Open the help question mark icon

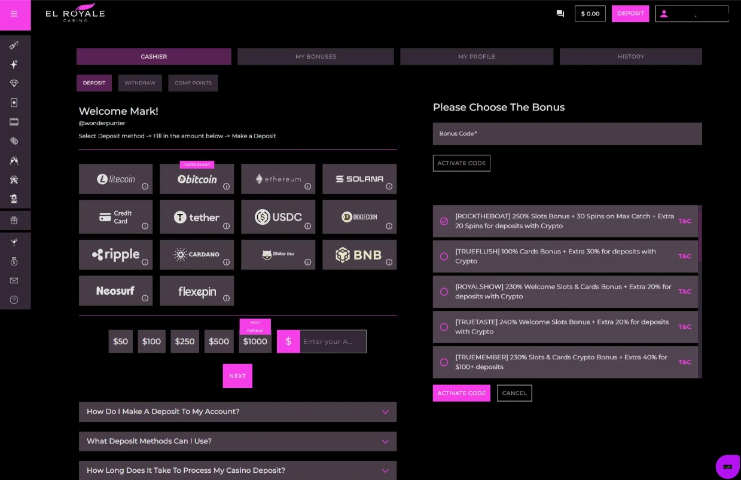click(x=14, y=300)
